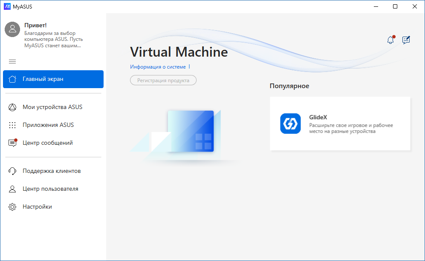
Task: Collapse sidebar with hamburger menu icon
Action: click(x=12, y=61)
